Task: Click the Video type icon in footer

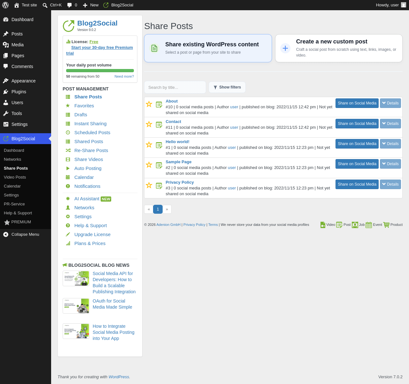Action: tap(323, 225)
